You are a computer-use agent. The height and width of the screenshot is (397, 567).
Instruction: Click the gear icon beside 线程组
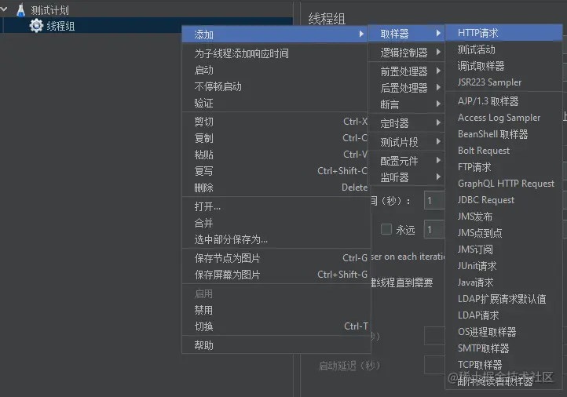click(36, 26)
